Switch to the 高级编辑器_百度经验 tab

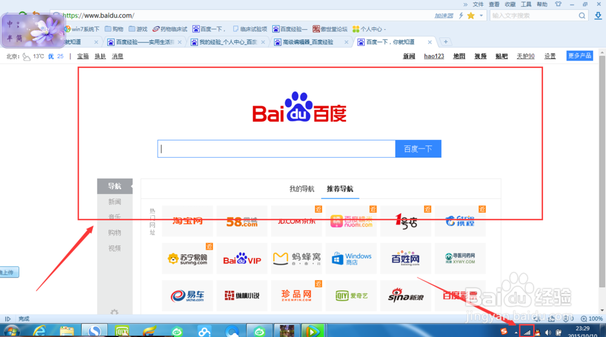(312, 42)
